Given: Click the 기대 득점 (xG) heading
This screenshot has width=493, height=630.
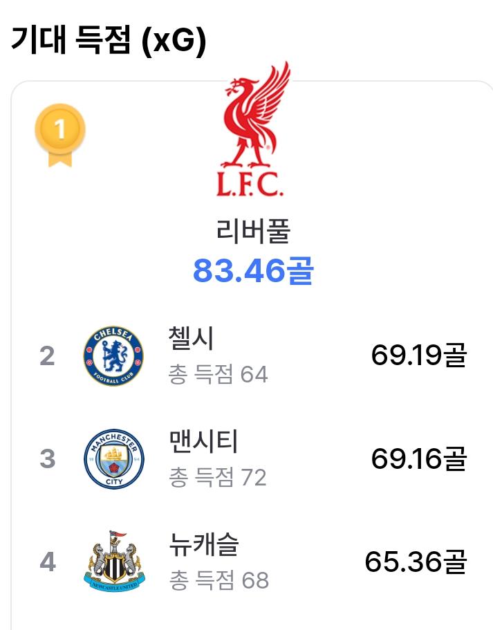Looking at the screenshot, I should [x=109, y=40].
